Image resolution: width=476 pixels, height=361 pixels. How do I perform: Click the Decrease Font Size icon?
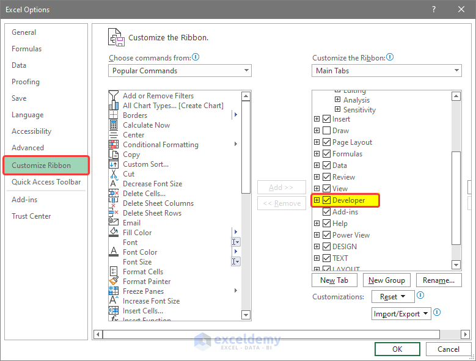coord(114,183)
